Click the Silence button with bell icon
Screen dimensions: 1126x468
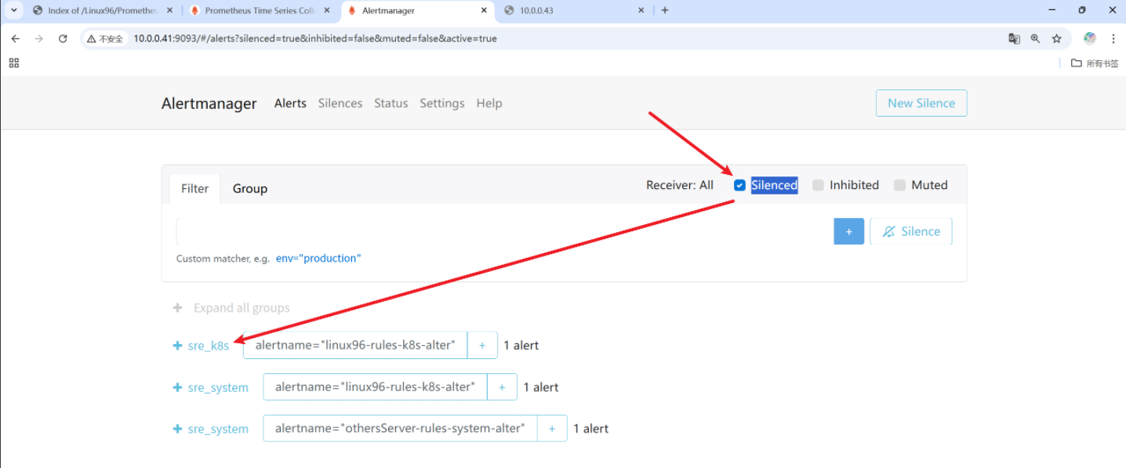point(911,231)
